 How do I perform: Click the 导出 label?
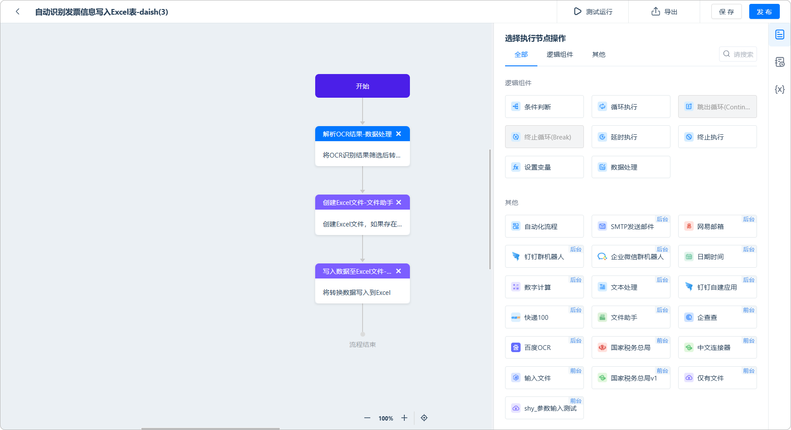670,12
